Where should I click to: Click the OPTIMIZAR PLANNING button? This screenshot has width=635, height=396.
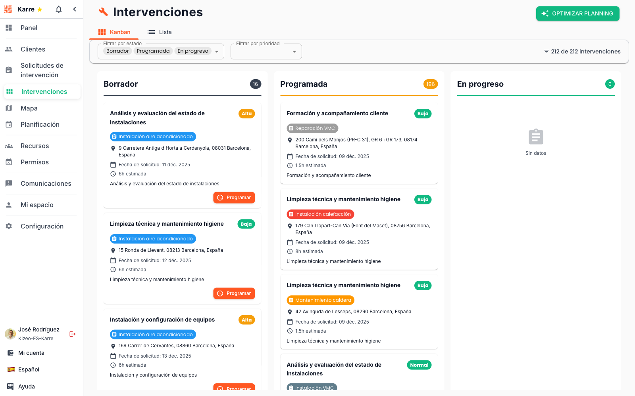tap(577, 13)
